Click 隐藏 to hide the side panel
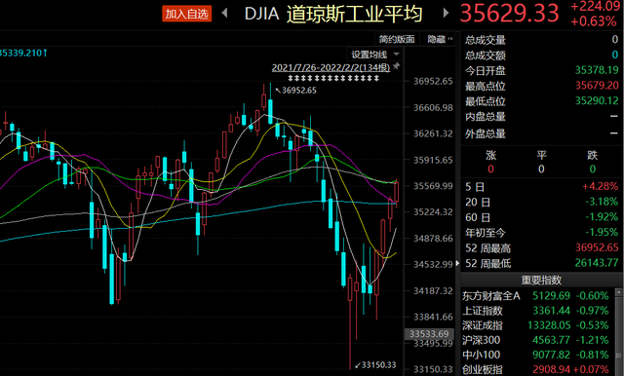The image size is (624, 376). 440,39
